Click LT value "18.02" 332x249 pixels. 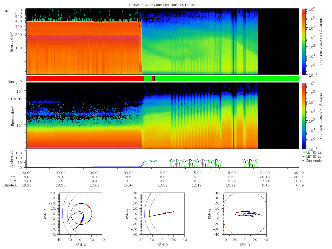27,177
